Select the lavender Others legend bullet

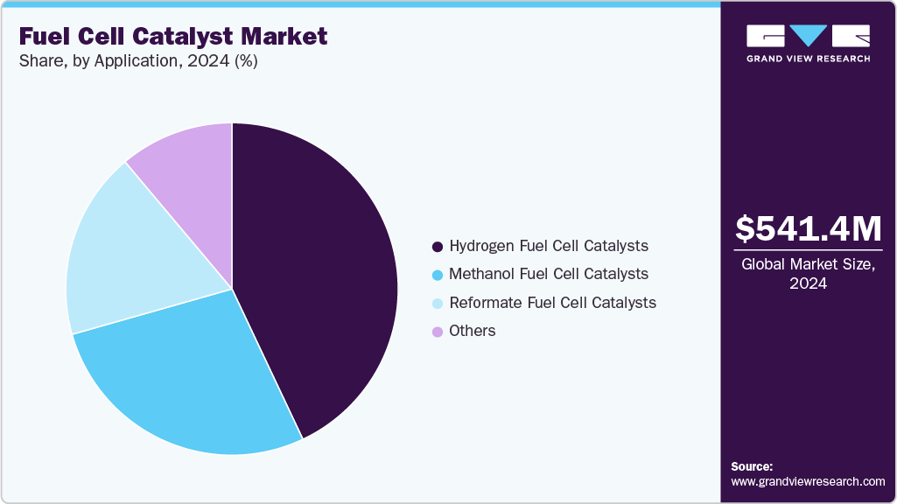[x=437, y=331]
